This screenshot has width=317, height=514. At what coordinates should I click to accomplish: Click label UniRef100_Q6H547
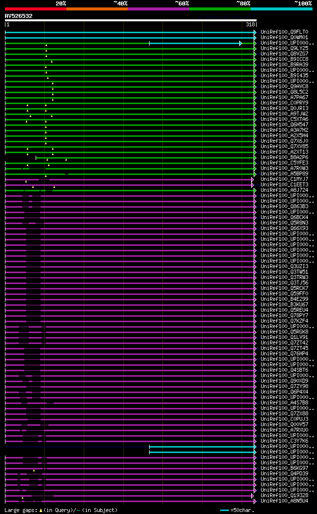tap(284, 125)
